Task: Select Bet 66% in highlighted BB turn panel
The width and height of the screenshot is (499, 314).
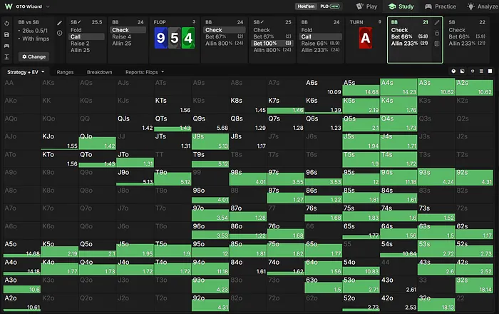Action: point(409,36)
